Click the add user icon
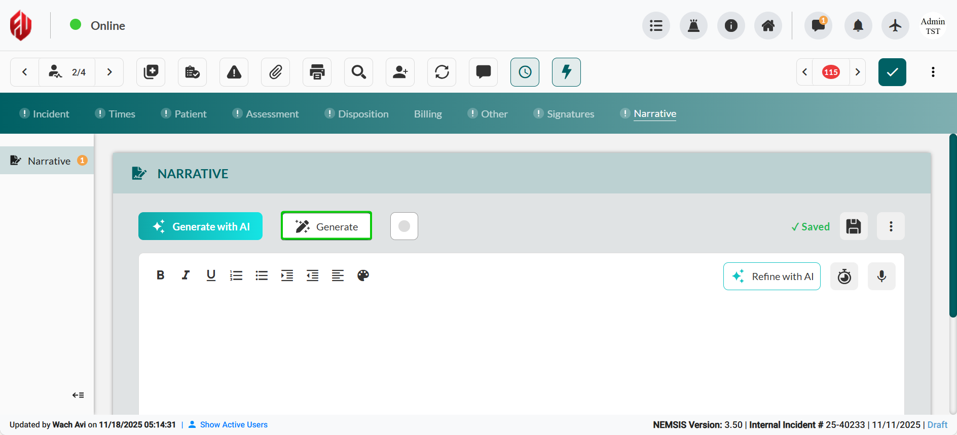This screenshot has height=435, width=957. tap(400, 72)
